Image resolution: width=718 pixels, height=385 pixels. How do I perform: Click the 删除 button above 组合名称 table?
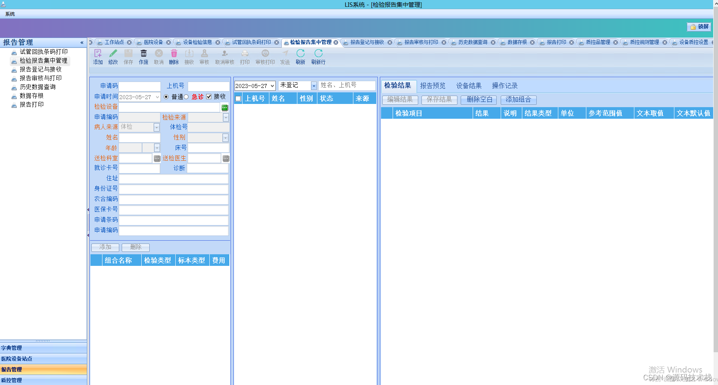point(136,247)
